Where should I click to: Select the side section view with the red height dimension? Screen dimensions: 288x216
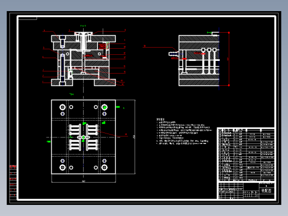[x=199, y=59]
